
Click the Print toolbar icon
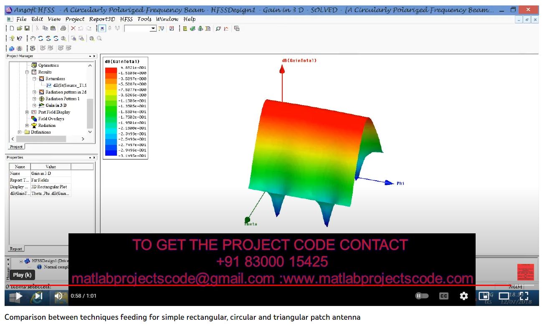[63, 28]
